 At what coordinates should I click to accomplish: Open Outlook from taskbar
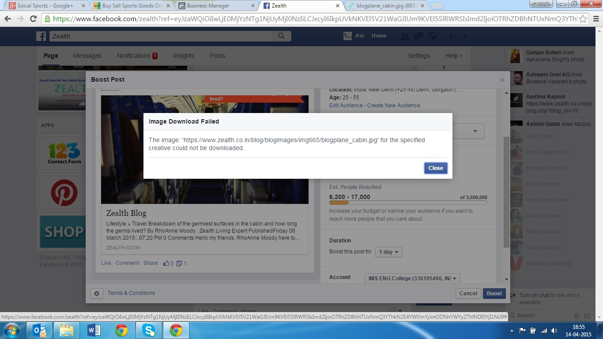tap(39, 330)
